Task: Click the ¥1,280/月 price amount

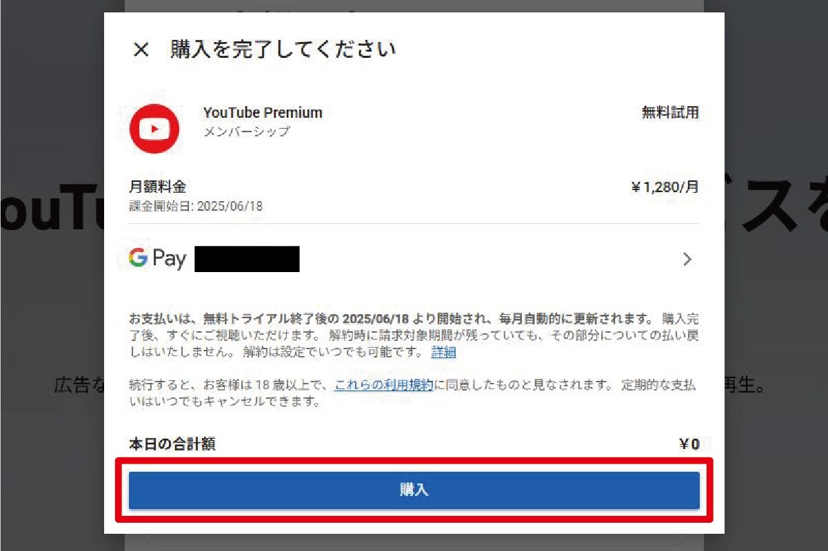Action: [x=665, y=187]
